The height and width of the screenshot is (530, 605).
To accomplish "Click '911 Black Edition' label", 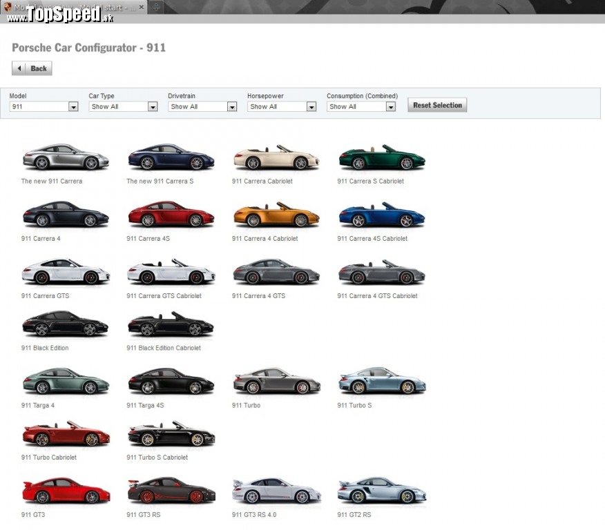I will (x=45, y=348).
